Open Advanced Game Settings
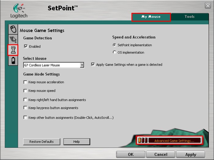Screen dimensions: 214x160 (x=169, y=140)
